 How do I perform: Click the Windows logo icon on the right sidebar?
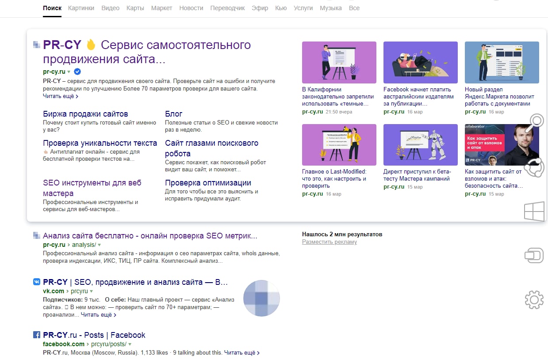[534, 212]
